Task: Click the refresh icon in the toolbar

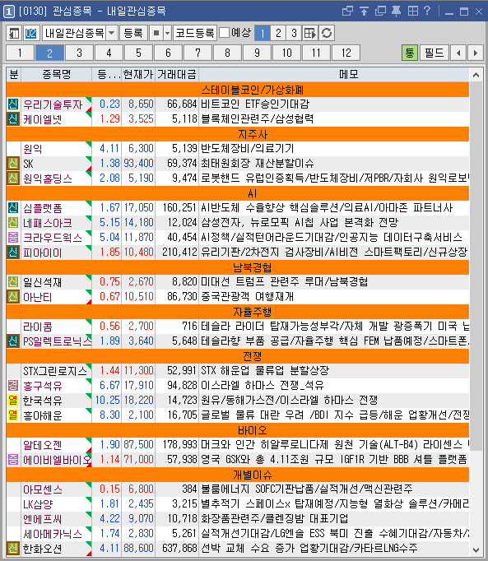Action: coord(327,33)
